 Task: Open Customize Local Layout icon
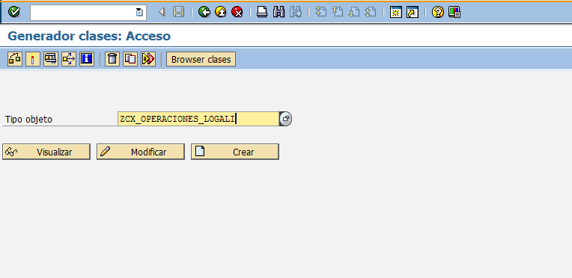454,13
